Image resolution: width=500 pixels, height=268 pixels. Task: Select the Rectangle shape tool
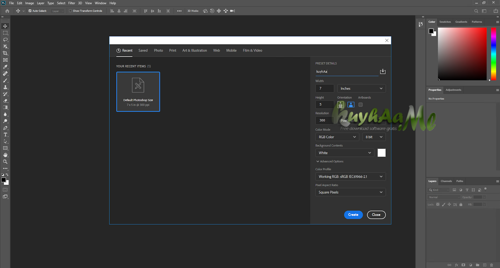pyautogui.click(x=5, y=148)
